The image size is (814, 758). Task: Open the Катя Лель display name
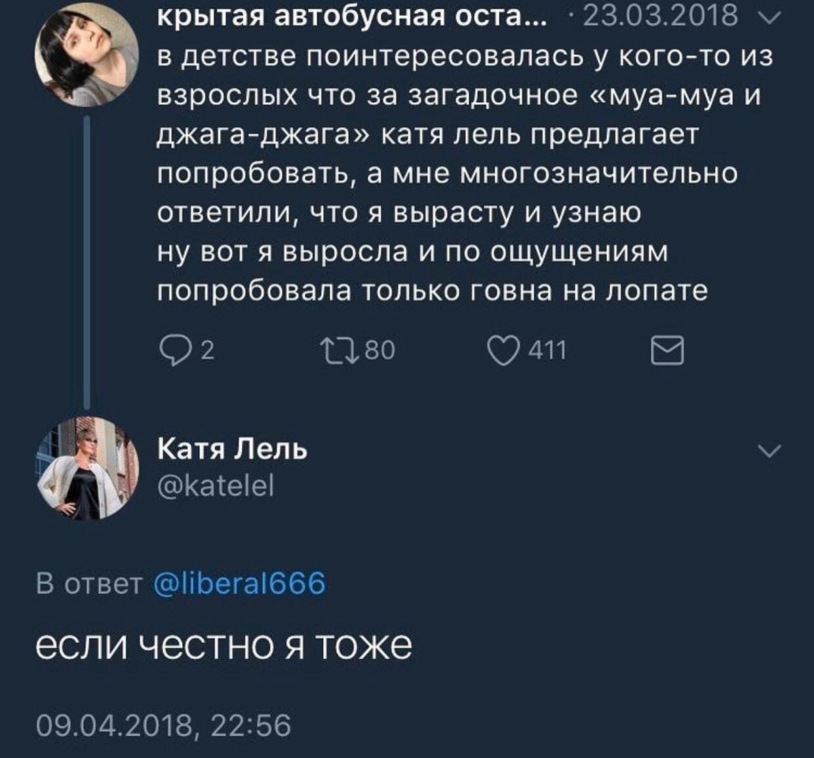[x=233, y=450]
